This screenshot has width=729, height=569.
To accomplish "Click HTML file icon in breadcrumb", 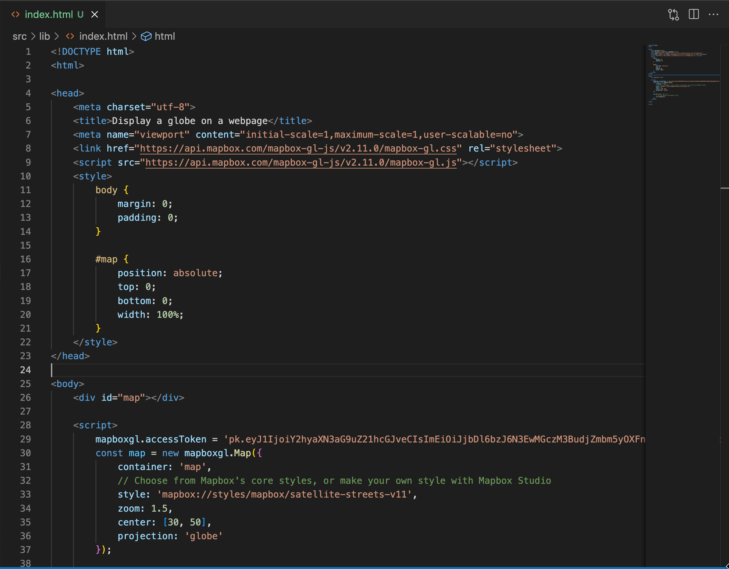I will pos(70,36).
